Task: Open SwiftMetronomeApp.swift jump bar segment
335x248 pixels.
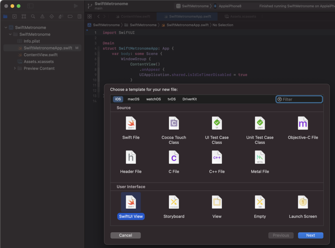Action: tap(185, 25)
